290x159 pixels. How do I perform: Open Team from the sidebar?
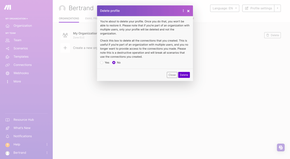pyautogui.click(x=17, y=40)
